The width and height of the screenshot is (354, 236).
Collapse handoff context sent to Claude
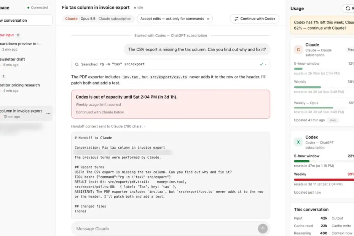click(108, 126)
